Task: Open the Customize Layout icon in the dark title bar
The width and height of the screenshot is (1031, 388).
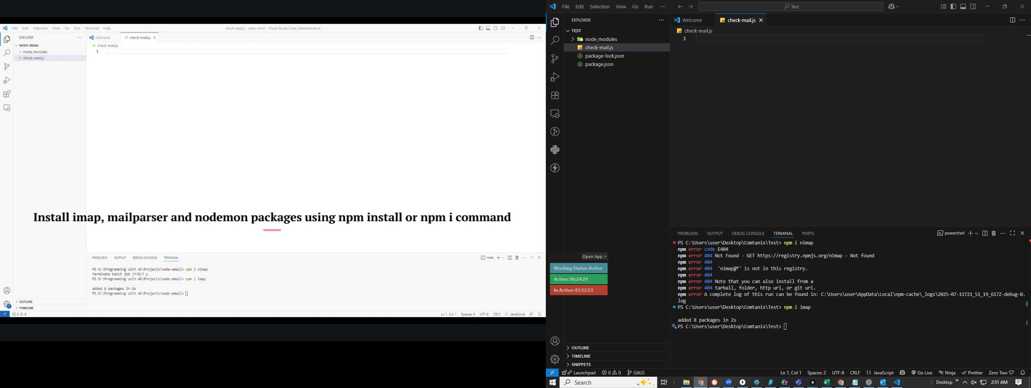Action: coord(943,6)
